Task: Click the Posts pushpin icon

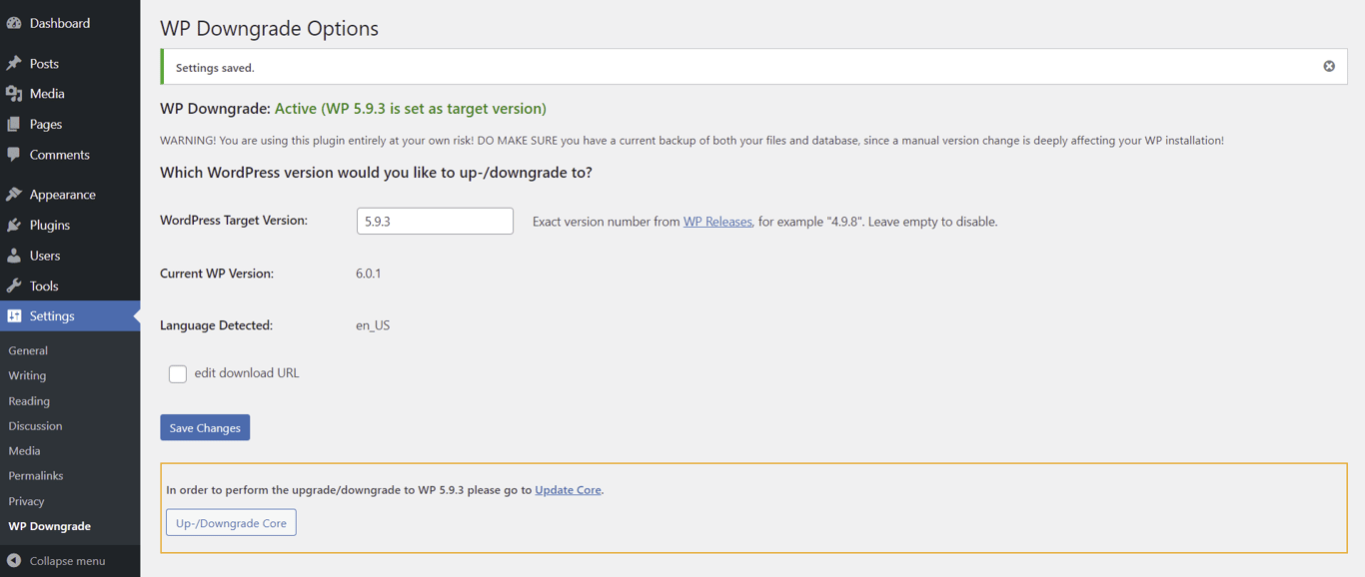Action: click(14, 63)
